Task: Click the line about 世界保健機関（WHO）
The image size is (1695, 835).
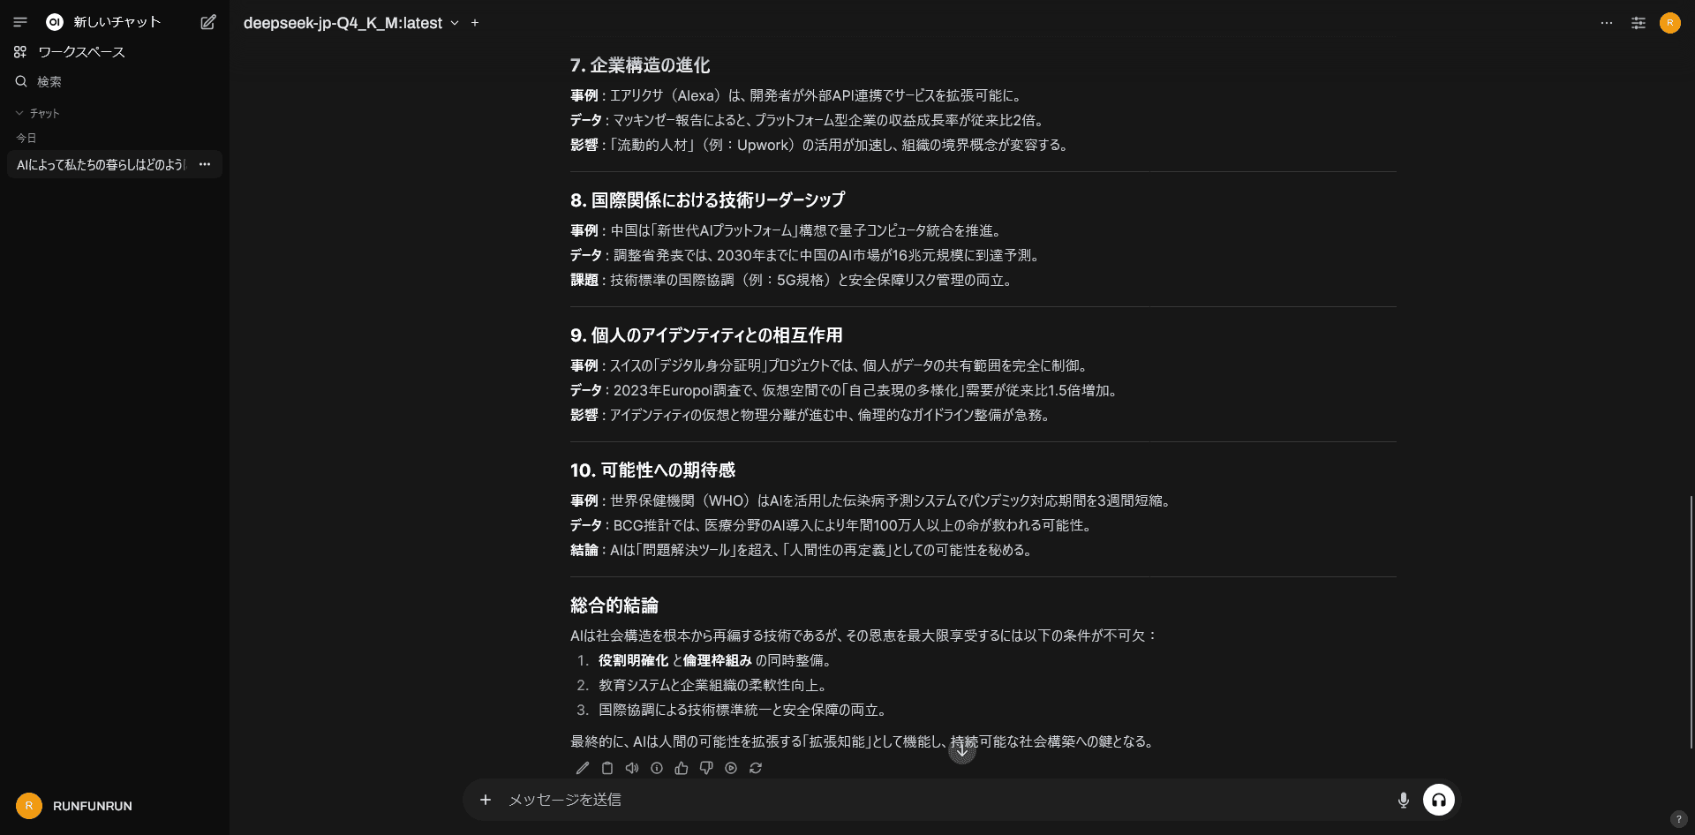Action: (x=872, y=500)
